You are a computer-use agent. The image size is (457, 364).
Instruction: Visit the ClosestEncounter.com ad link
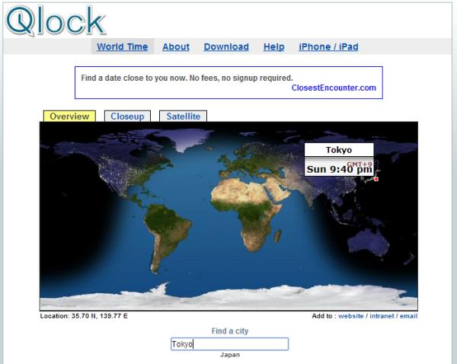[x=334, y=88]
